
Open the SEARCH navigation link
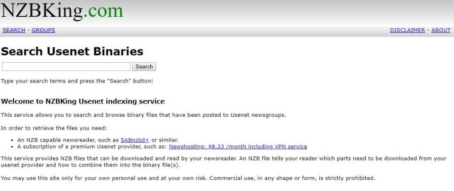(14, 31)
